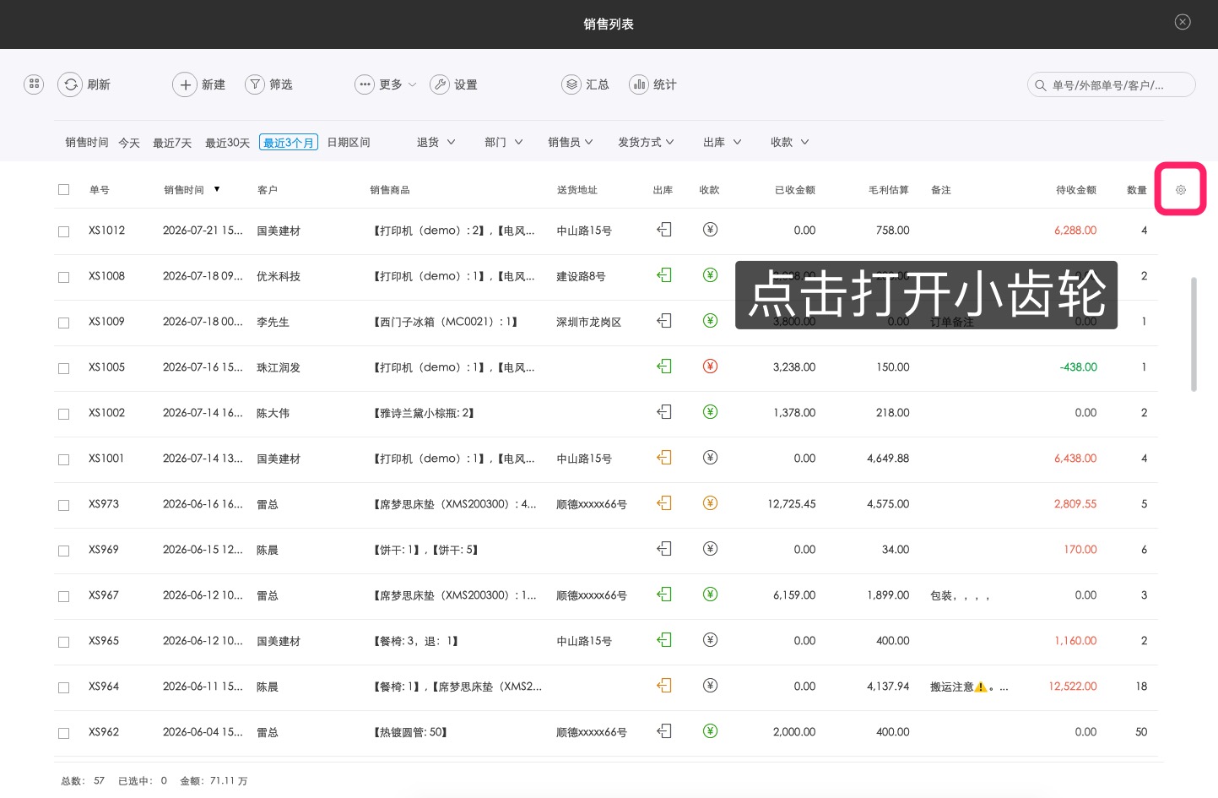Click the 毛利估算 column header

coord(889,190)
